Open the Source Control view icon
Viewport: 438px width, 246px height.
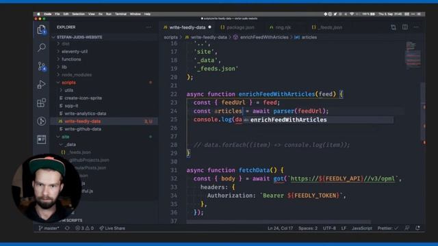41,66
